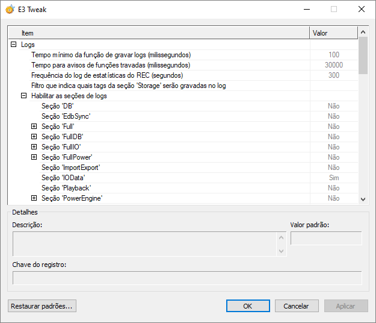Image resolution: width=376 pixels, height=323 pixels.
Task: Click the E3 Tweak title bar icon
Action: coord(10,9)
